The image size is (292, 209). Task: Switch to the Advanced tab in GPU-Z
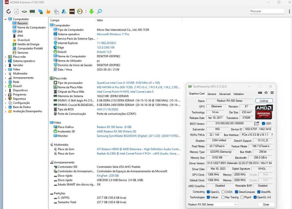pos(224,94)
